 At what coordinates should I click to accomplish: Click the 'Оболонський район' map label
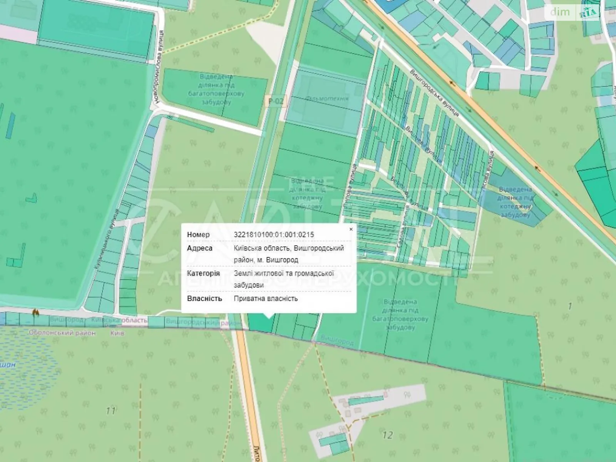pos(62,333)
